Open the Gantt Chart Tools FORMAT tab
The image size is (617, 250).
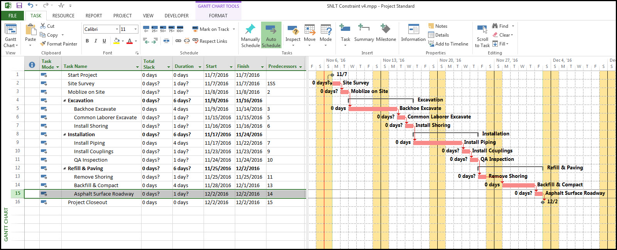(x=218, y=15)
